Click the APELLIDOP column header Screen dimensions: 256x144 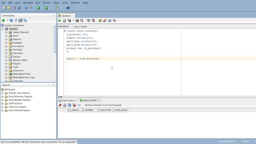[x=105, y=110]
